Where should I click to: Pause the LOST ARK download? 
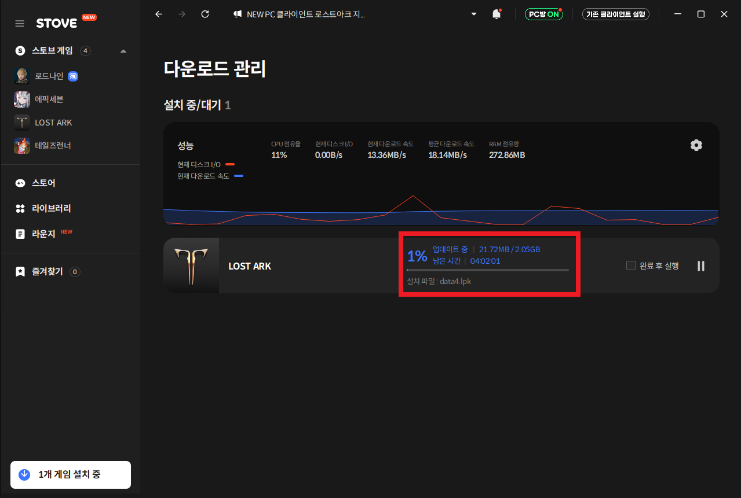click(x=701, y=266)
